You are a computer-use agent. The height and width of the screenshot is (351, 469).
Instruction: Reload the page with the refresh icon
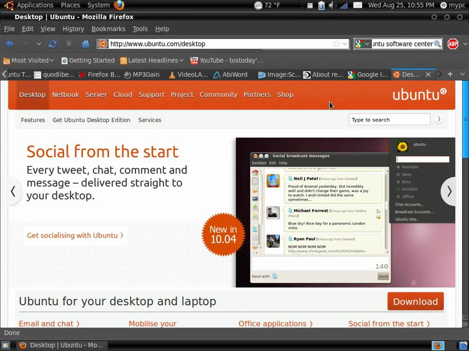pos(53,44)
